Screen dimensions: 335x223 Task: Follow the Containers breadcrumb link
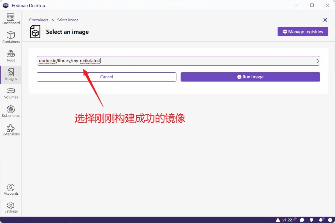[39, 20]
